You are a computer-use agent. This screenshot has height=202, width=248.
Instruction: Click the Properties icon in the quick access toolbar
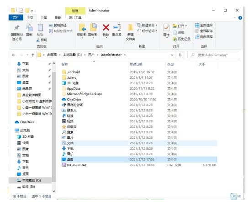[21, 10]
